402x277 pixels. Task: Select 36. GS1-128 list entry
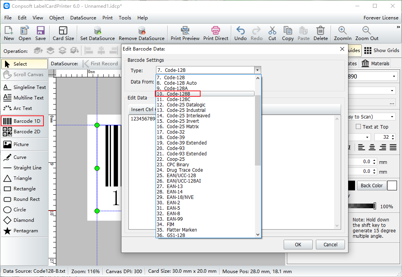tap(205, 235)
